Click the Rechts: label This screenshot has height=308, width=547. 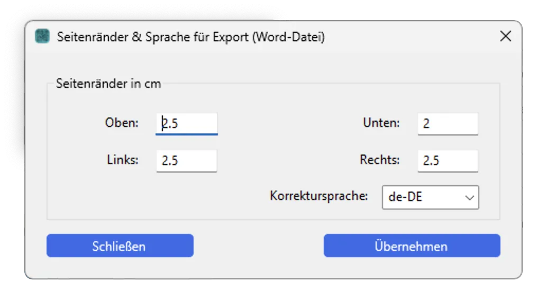point(379,160)
